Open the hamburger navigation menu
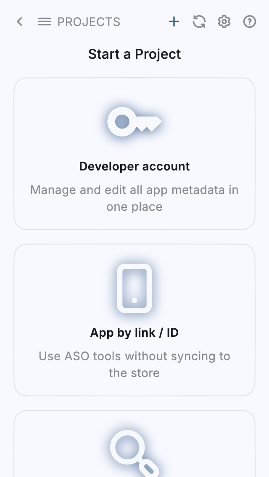The image size is (269, 477). [45, 22]
